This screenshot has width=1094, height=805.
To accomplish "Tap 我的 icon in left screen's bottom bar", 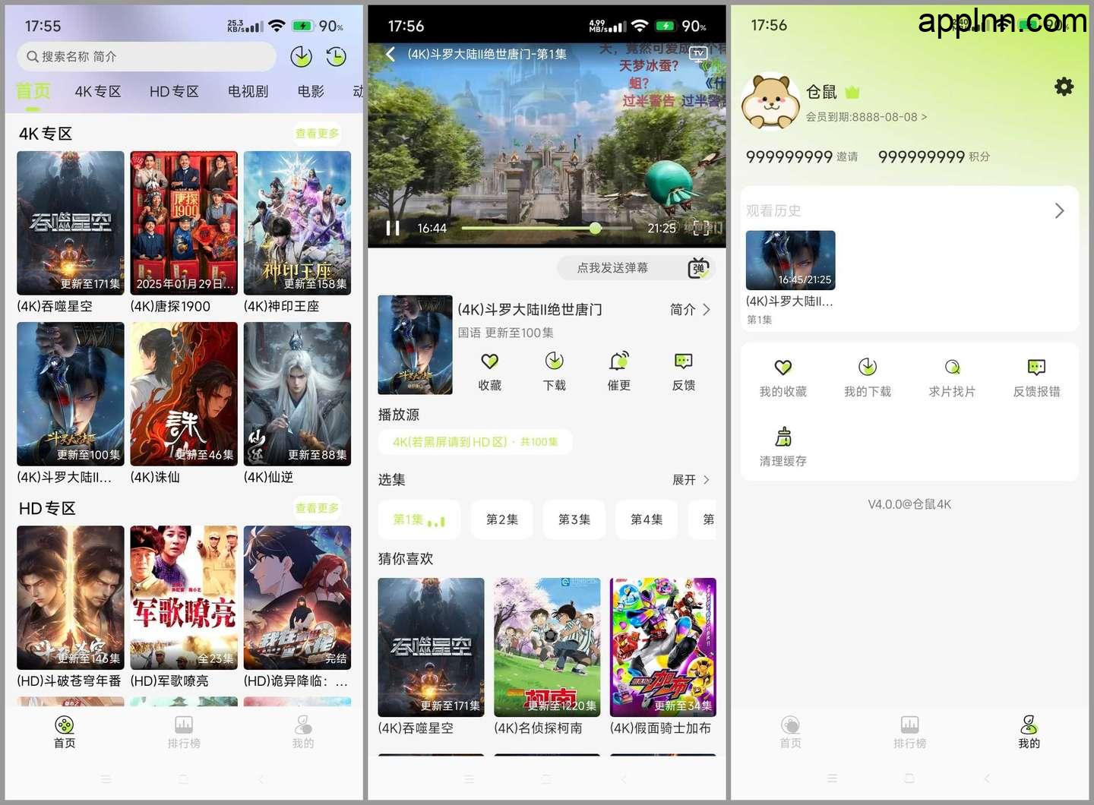I will coord(303,724).
